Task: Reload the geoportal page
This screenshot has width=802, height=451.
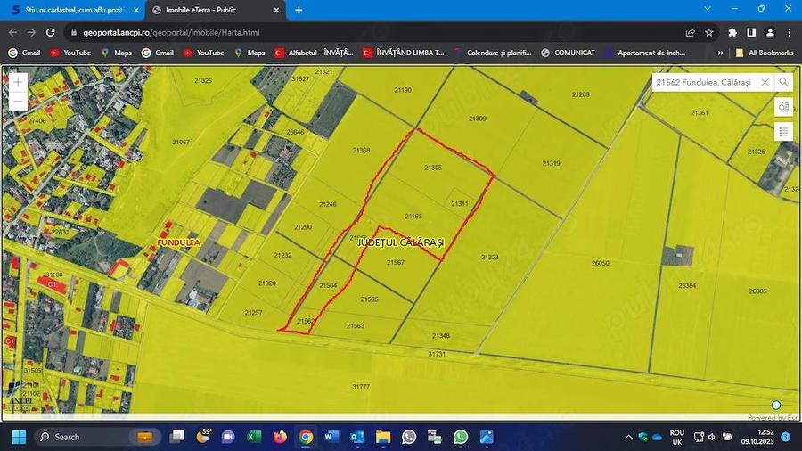Action: (x=51, y=32)
